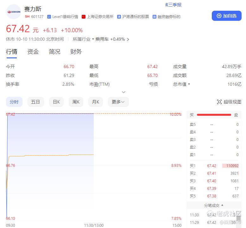Click 总市值 value 1016亿
The width and height of the screenshot is (246, 228).
(234, 85)
